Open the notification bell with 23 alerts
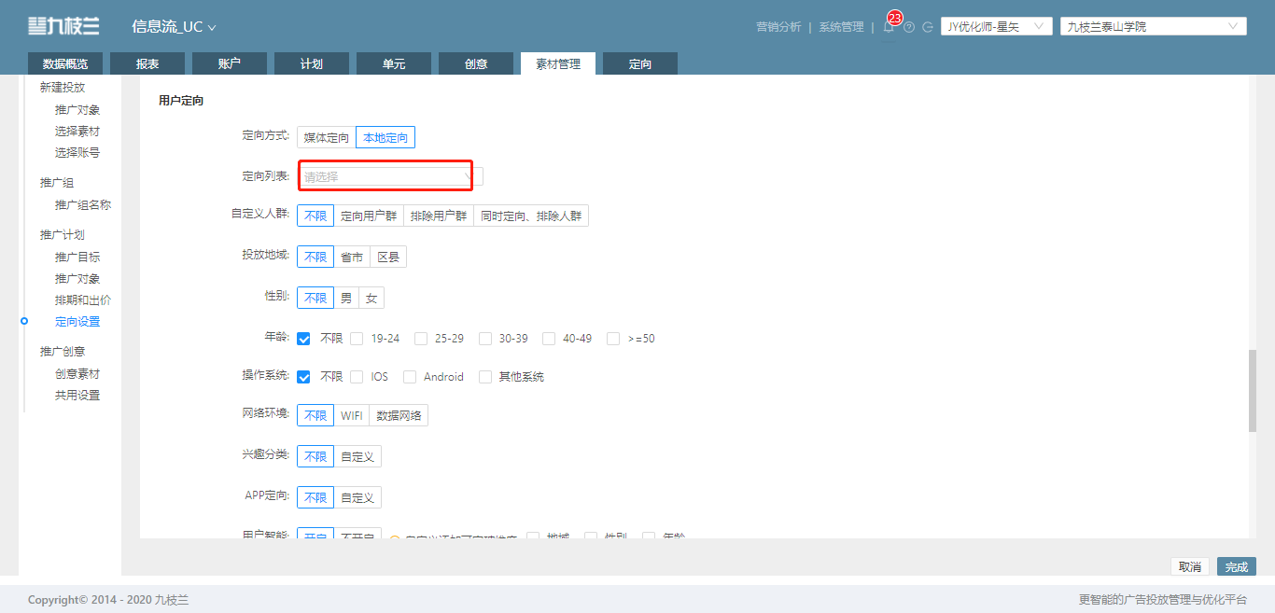The height and width of the screenshot is (613, 1275). tap(889, 26)
